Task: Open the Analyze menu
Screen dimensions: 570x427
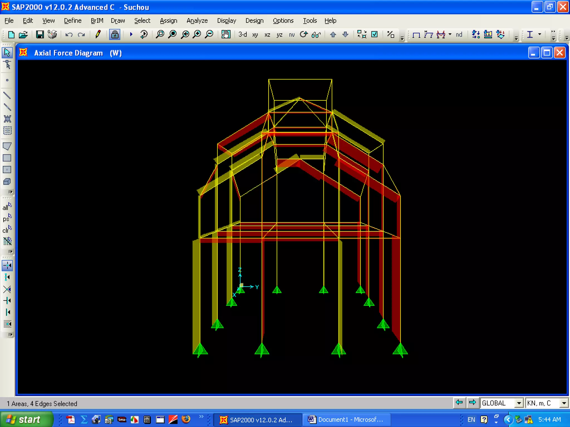Action: click(x=197, y=21)
